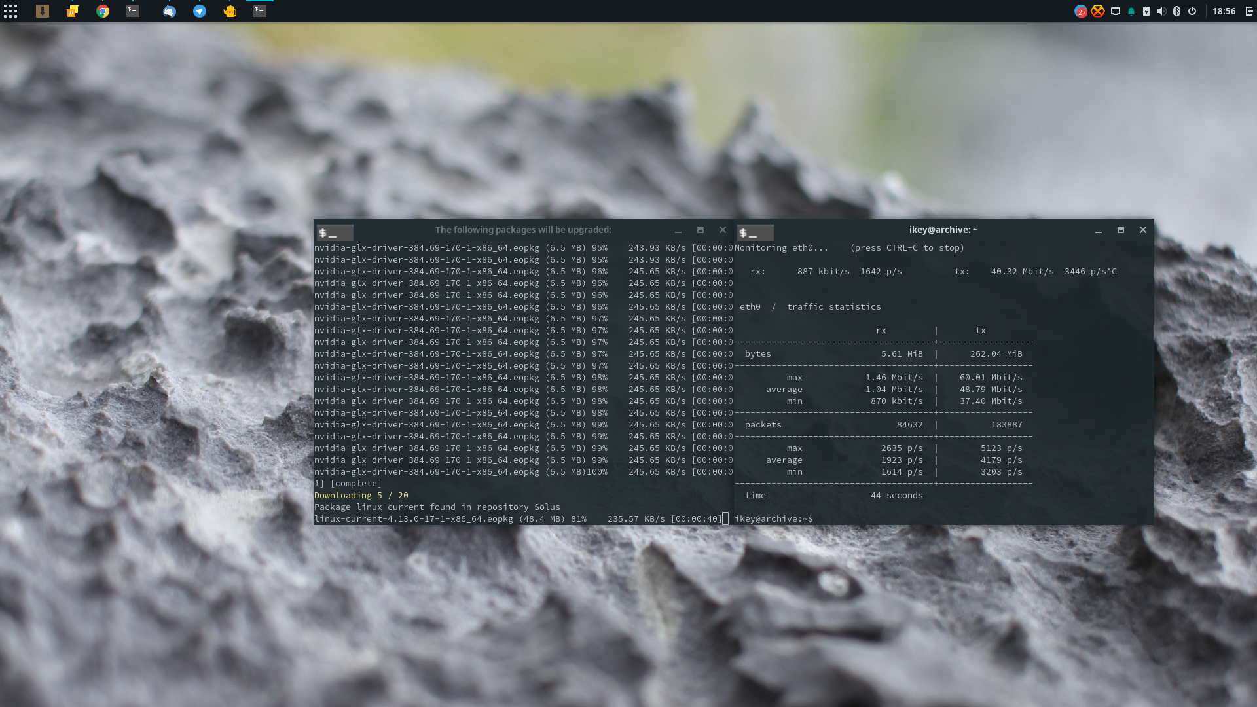Screen dimensions: 1257x707
Task: Open Telegram from the top panel
Action: (200, 11)
